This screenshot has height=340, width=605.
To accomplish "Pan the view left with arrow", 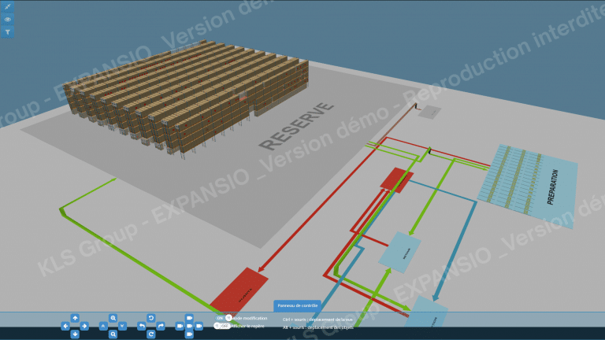I will coord(65,326).
